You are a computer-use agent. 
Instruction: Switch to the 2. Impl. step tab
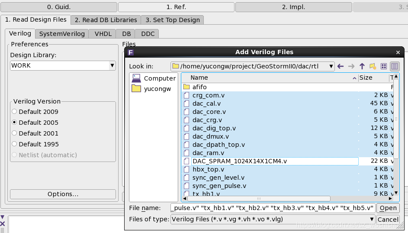pyautogui.click(x=293, y=7)
